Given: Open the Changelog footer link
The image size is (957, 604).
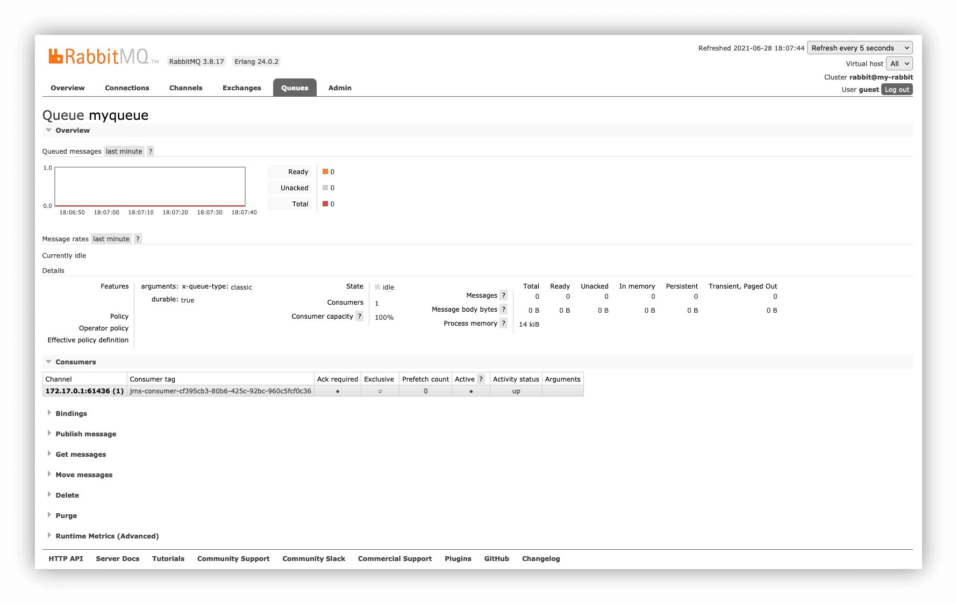Looking at the screenshot, I should coord(541,559).
